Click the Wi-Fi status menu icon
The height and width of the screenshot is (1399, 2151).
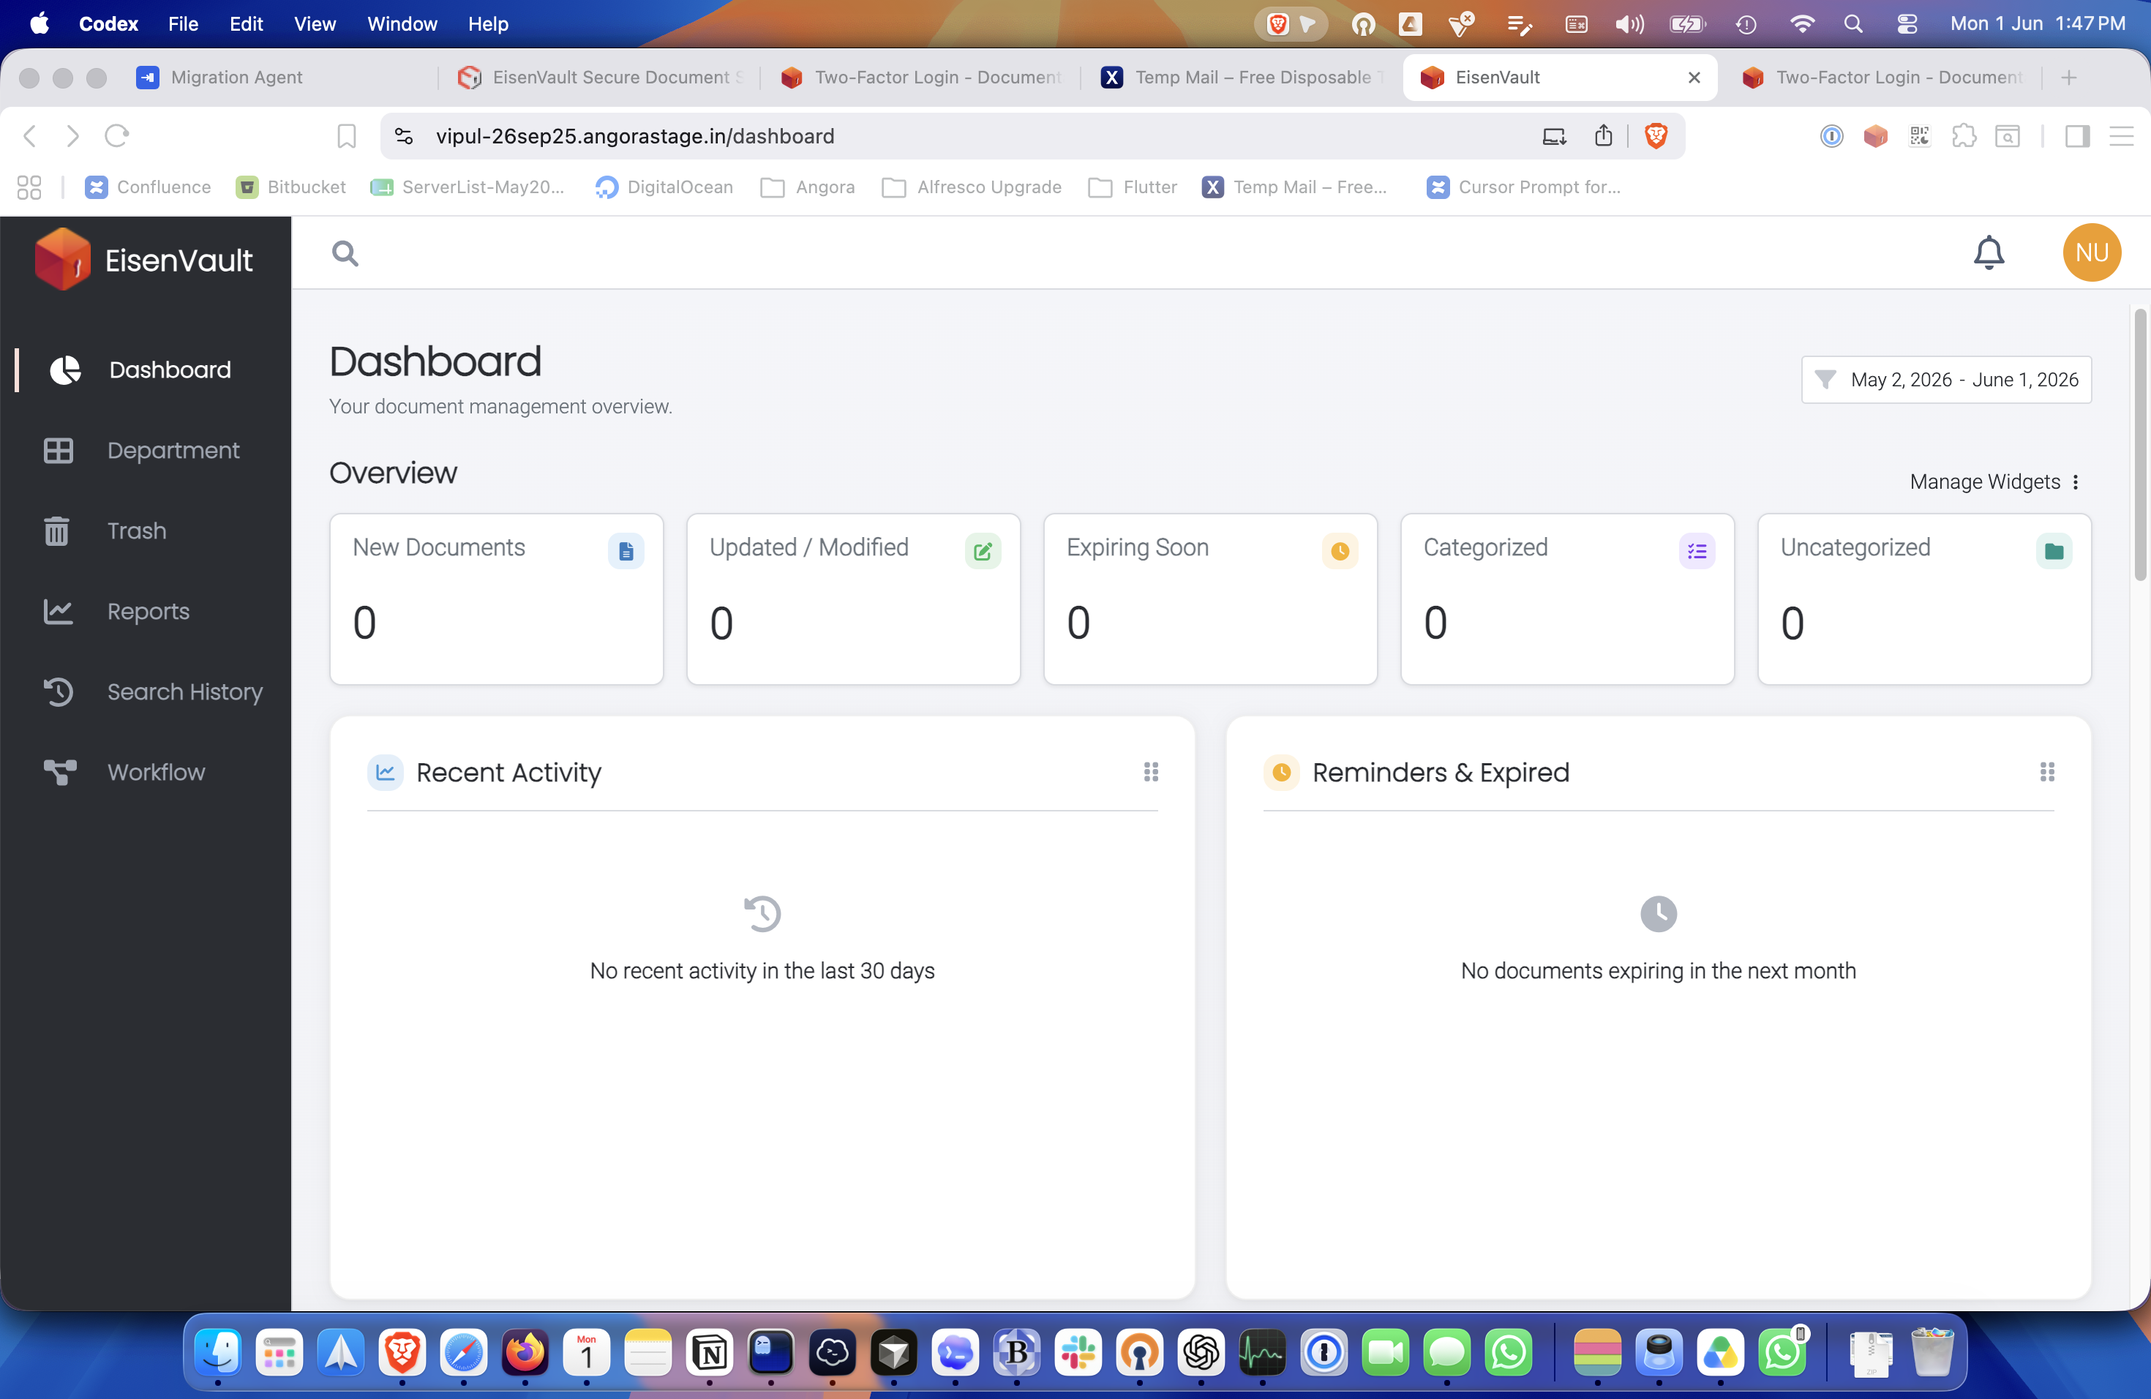point(1801,23)
